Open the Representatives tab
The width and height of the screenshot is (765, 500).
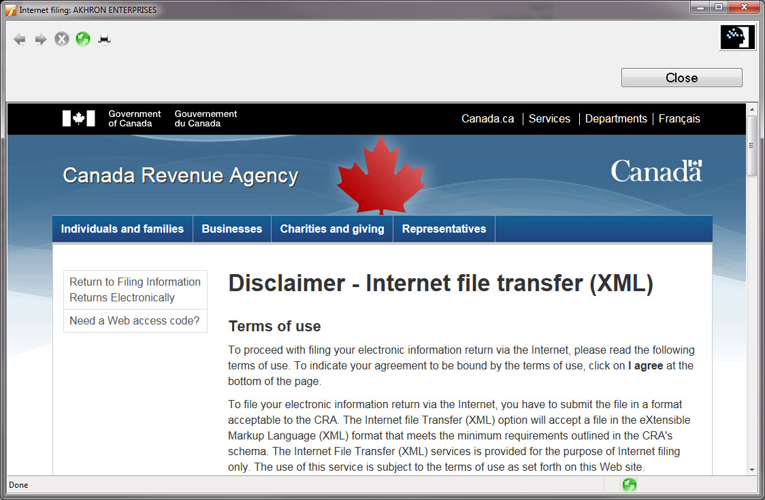[444, 229]
